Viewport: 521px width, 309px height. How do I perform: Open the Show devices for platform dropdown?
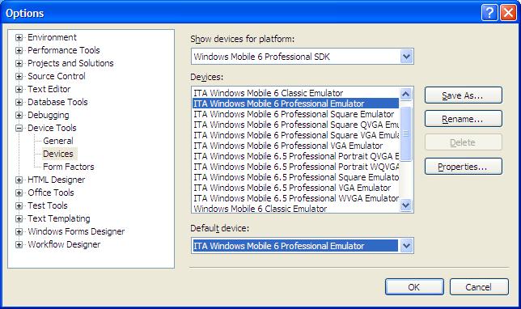tap(407, 57)
